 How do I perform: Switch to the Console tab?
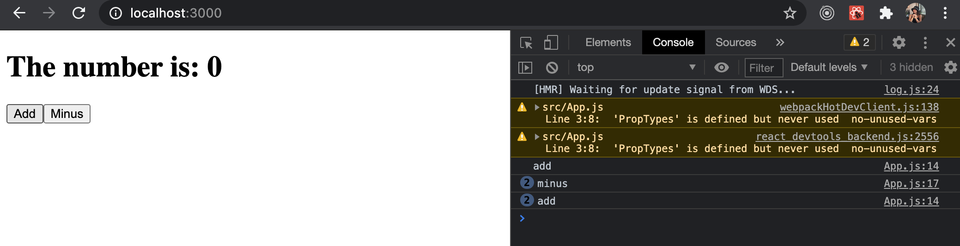[673, 42]
